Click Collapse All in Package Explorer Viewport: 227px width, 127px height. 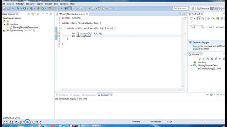[x=29, y=14]
